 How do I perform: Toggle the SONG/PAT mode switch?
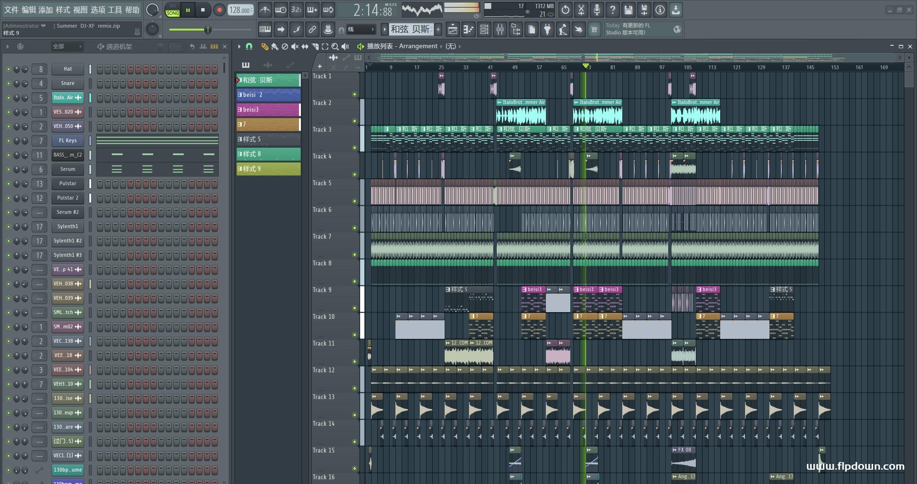[172, 11]
